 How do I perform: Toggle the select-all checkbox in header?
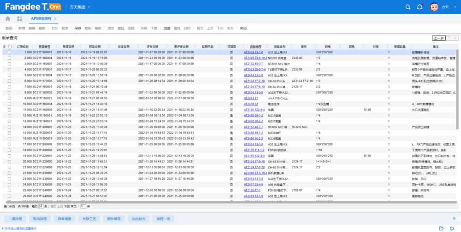(10, 46)
